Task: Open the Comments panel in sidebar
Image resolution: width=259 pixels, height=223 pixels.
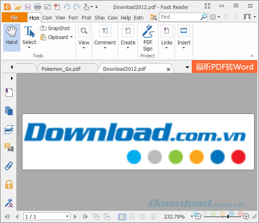Action: point(9,147)
